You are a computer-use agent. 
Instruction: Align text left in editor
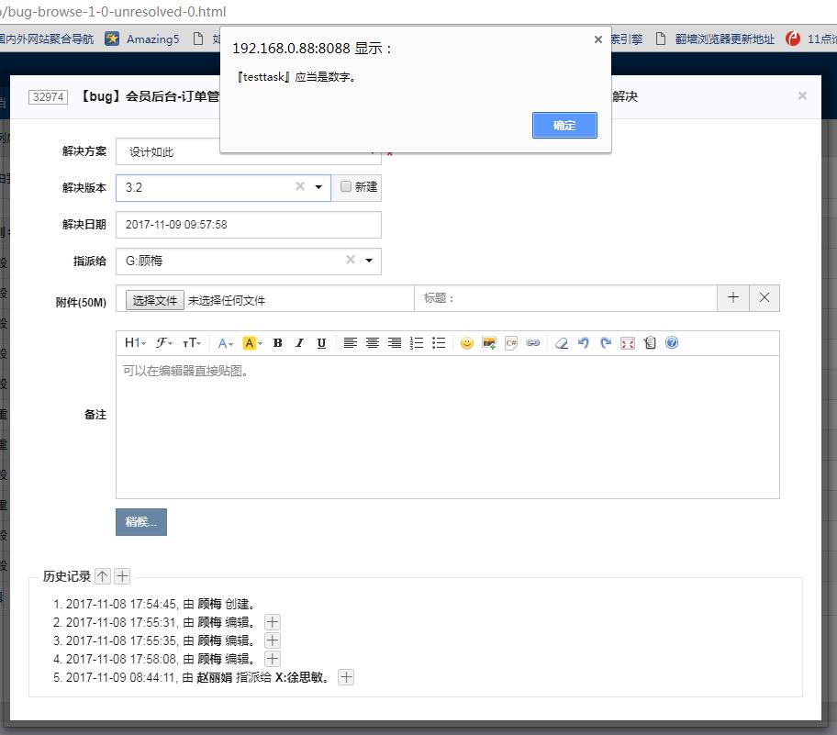[351, 342]
